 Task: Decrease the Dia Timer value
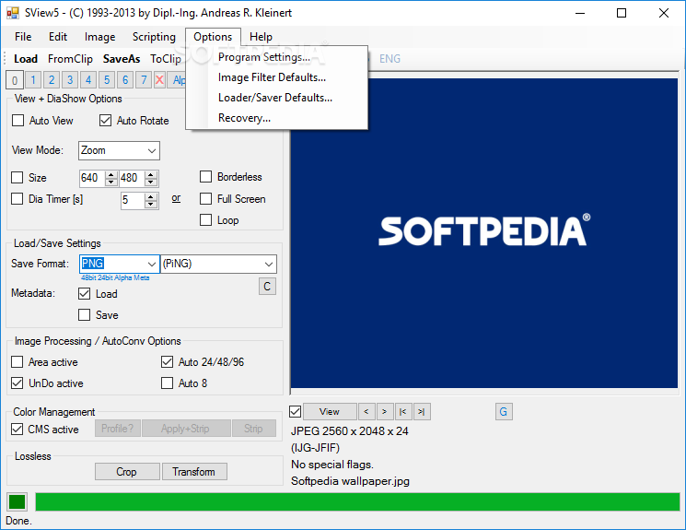click(151, 204)
